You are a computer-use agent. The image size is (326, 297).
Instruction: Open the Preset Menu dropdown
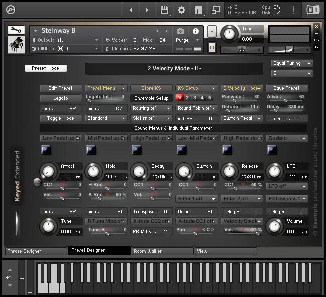pos(106,88)
